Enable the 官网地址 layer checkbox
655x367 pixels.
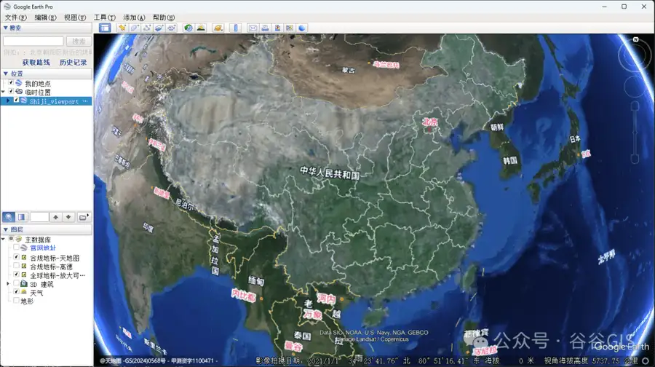pyautogui.click(x=16, y=248)
